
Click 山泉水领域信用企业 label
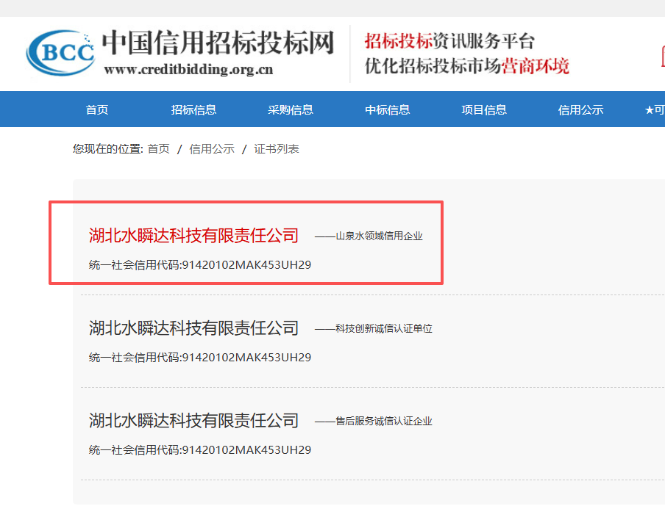point(379,236)
